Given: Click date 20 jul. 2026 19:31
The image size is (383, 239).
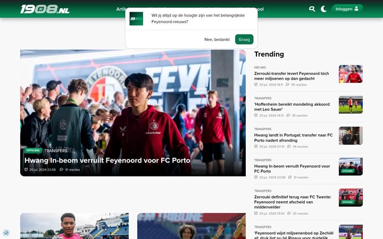Looking at the screenshot, I should click(x=271, y=115).
